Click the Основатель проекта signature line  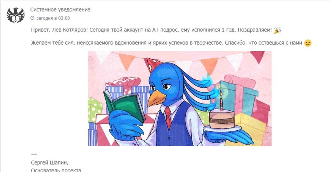tap(56, 170)
